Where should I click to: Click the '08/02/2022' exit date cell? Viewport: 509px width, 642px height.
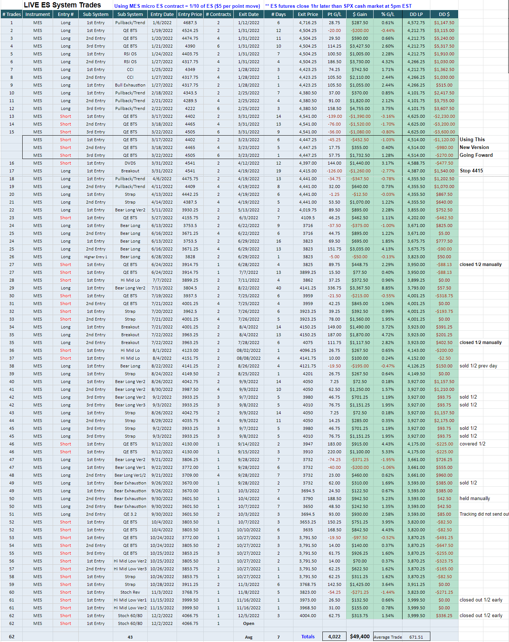249,351
